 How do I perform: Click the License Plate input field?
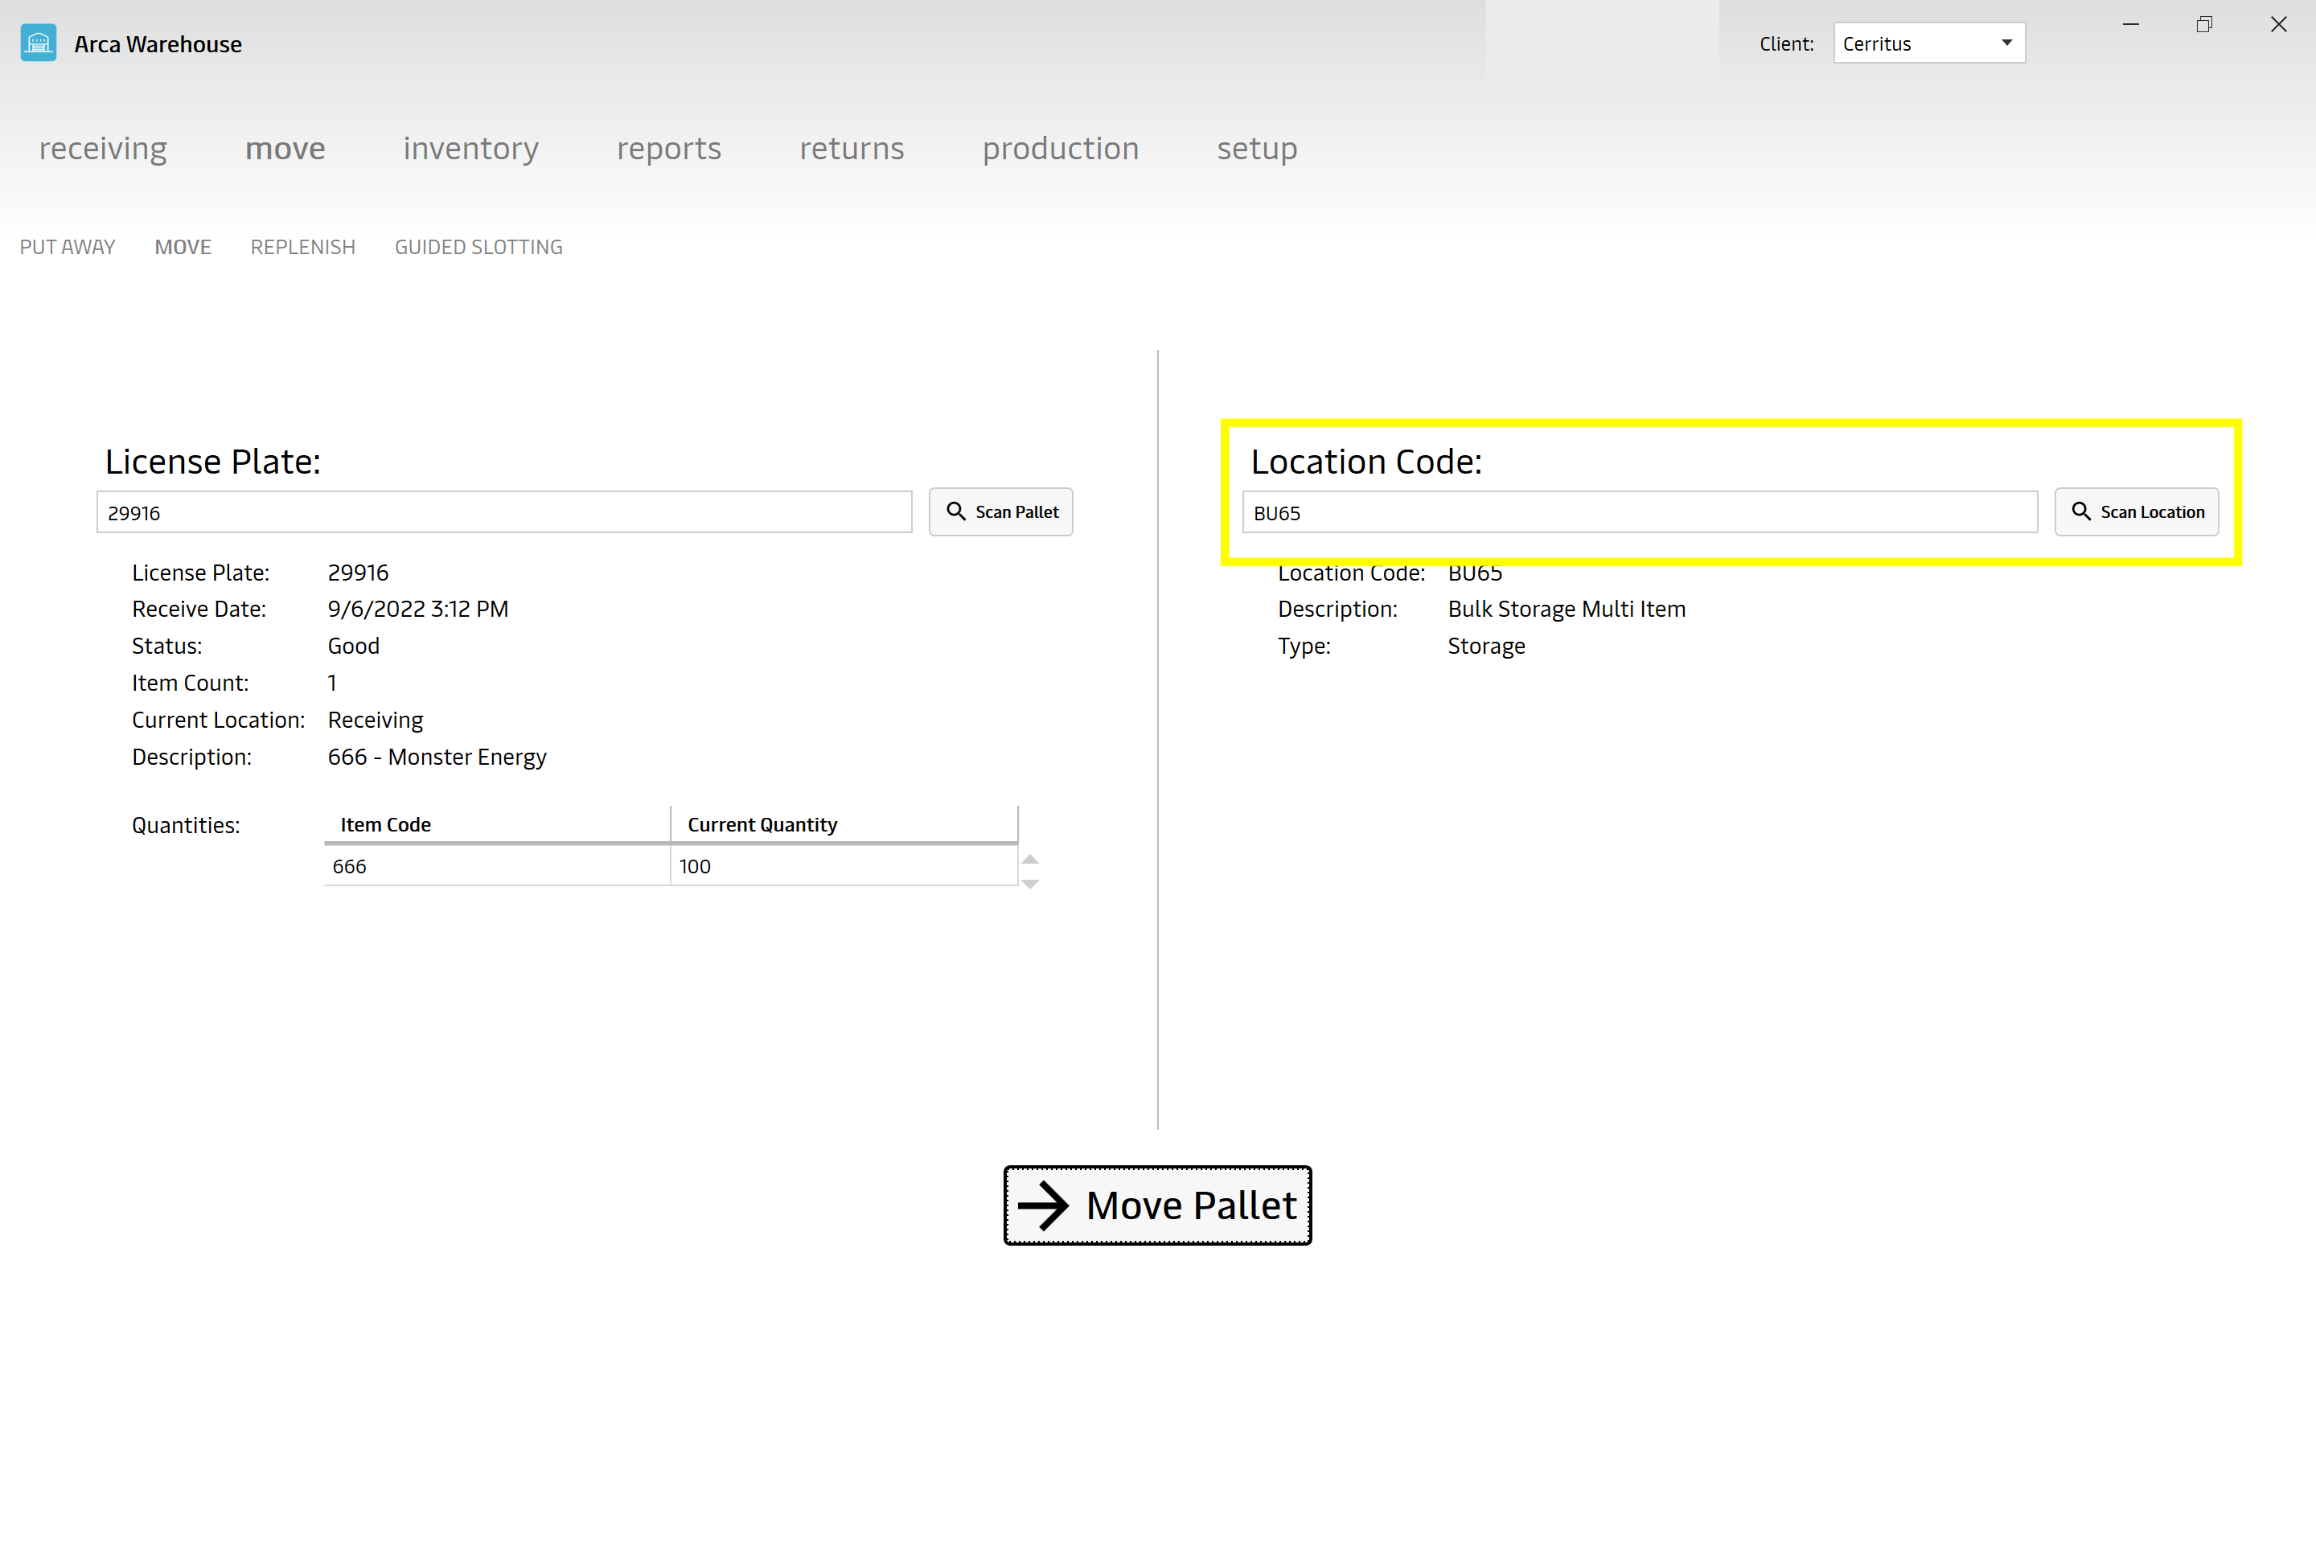pyautogui.click(x=504, y=512)
